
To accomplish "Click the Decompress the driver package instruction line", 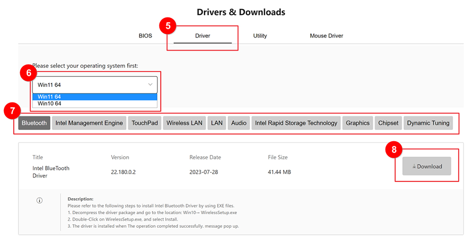I will (x=152, y=213).
